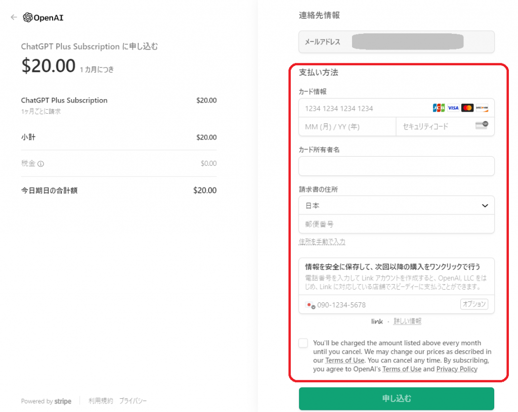This screenshot has width=518, height=412.
Task: Click the back arrow next to OpenAI
Action: (x=14, y=17)
